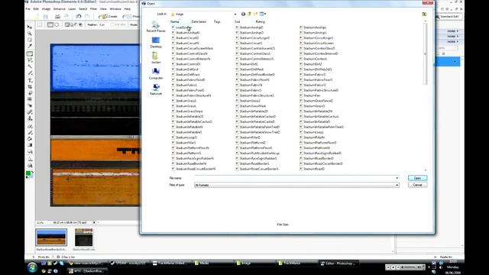
Task: Switch to the Media folder taskbar button
Action: pyautogui.click(x=212, y=264)
